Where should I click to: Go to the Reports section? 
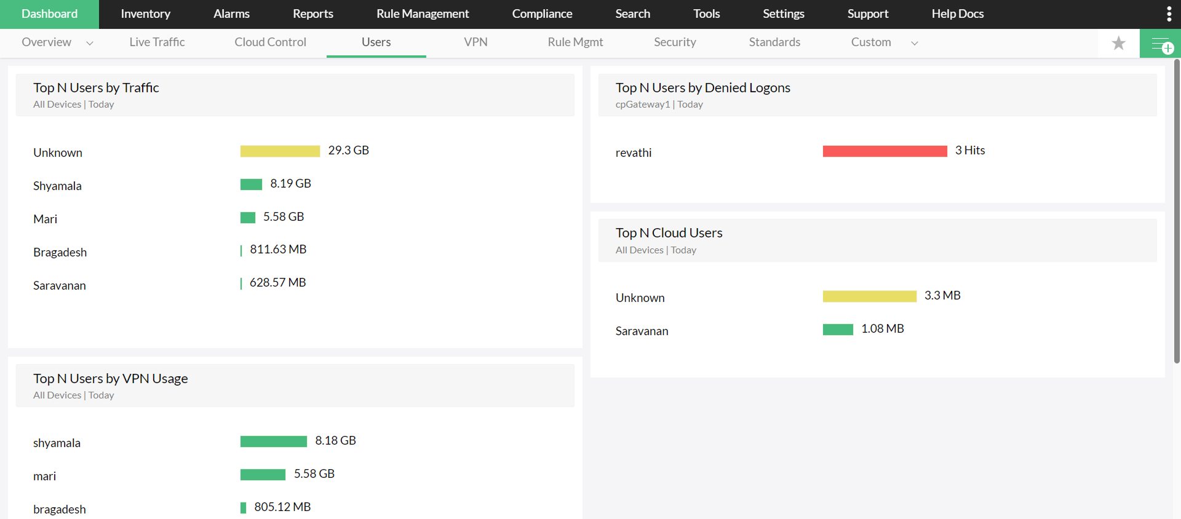(x=312, y=14)
